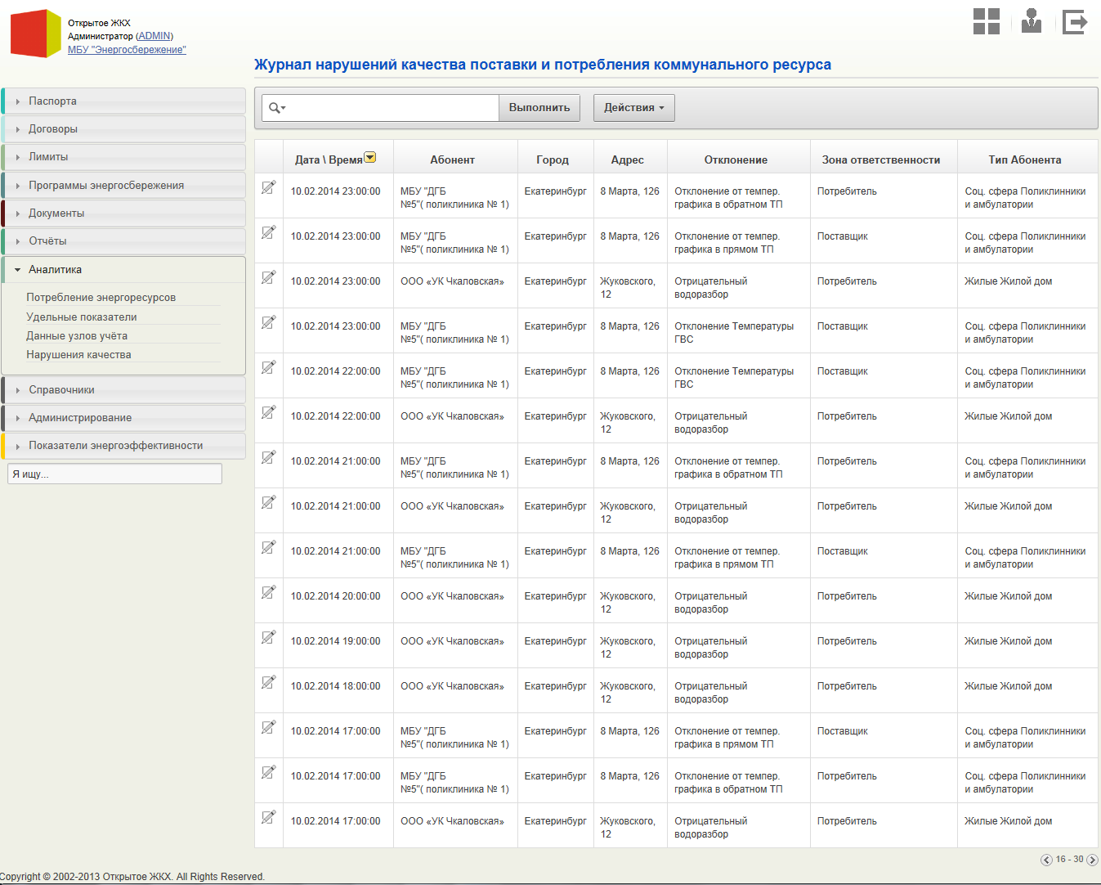Go to previous page arrow
The height and width of the screenshot is (885, 1101).
coord(1046,860)
